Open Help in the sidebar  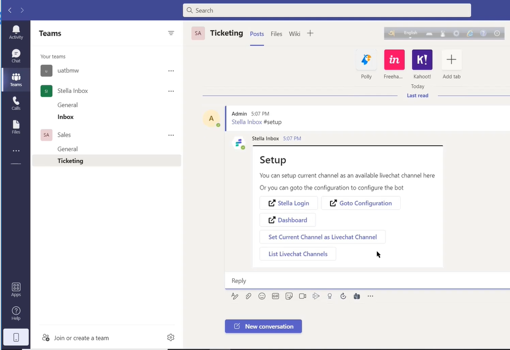click(16, 313)
